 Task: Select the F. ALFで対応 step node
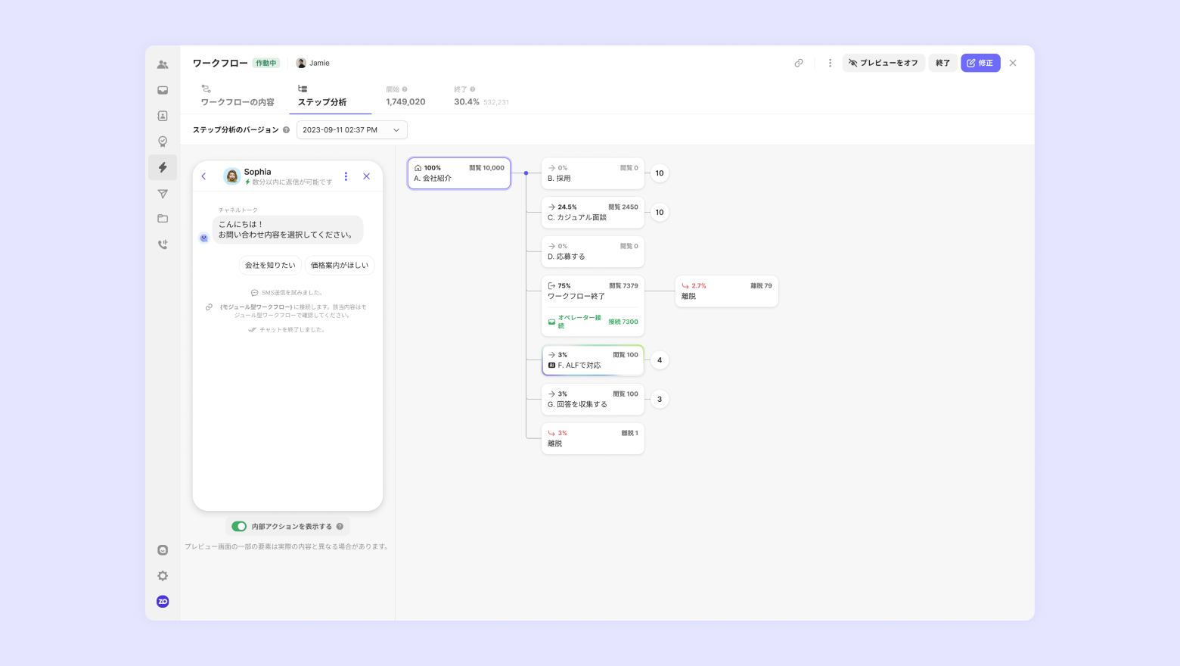click(593, 360)
